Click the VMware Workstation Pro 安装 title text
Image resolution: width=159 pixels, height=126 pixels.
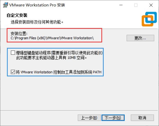pyautogui.click(x=37, y=5)
